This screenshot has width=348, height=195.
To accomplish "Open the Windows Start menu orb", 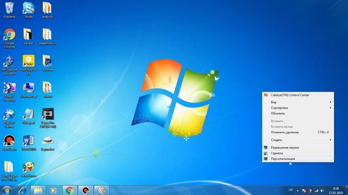I will click(7, 190).
